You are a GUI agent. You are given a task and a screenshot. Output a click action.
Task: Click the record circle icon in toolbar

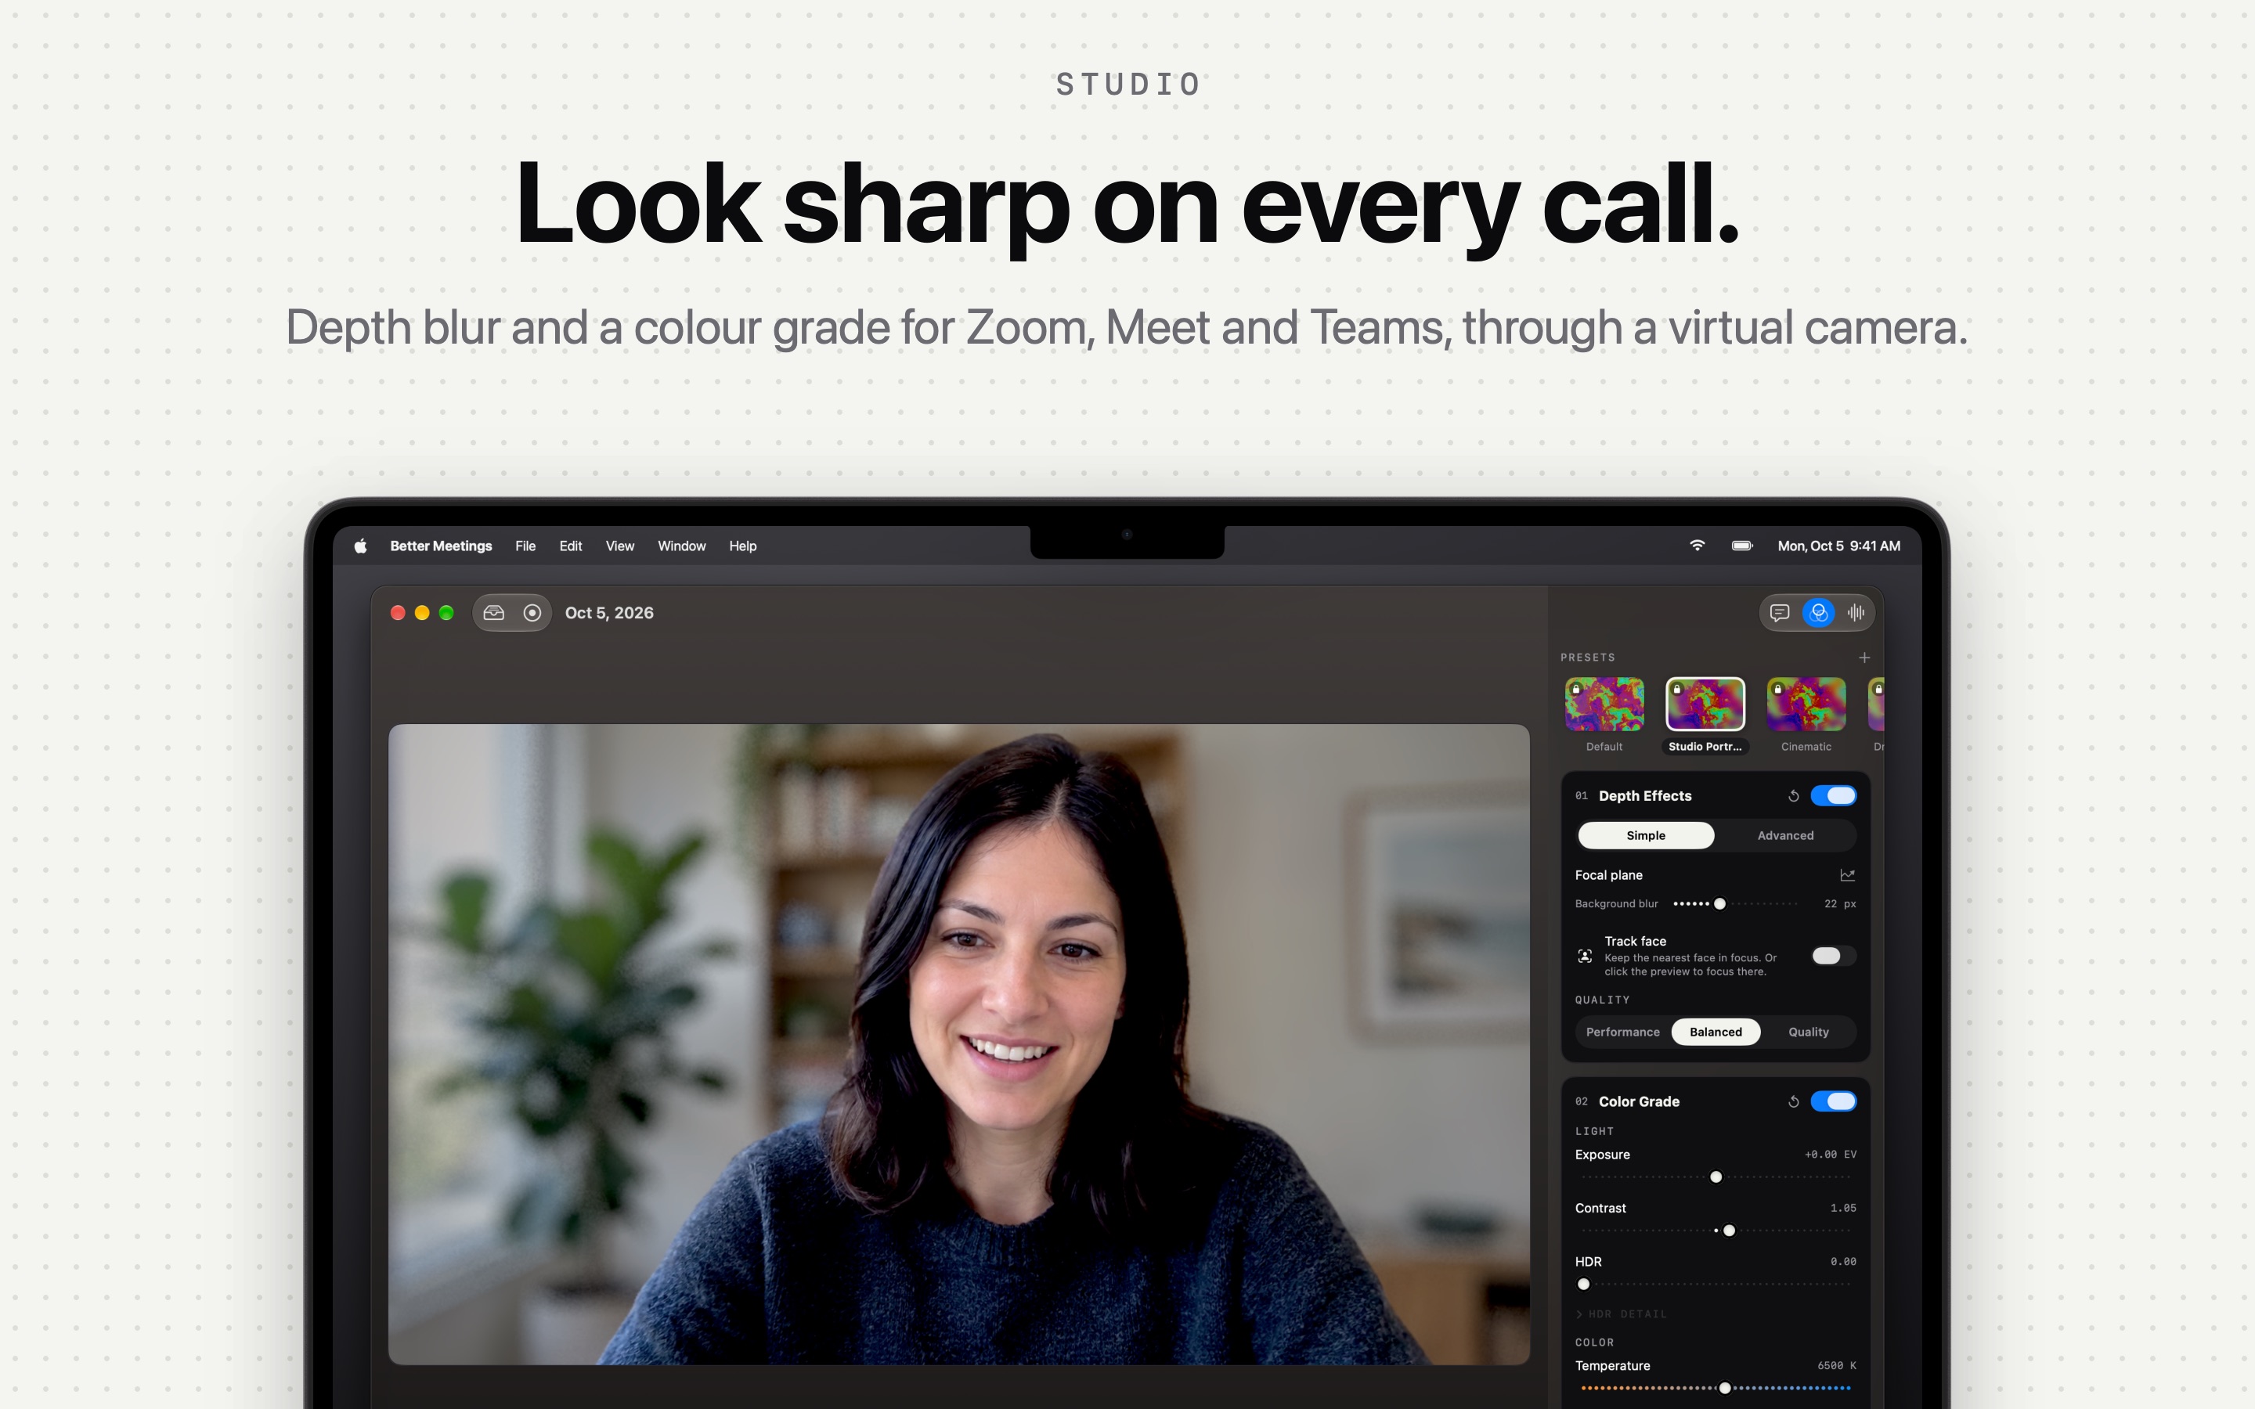532,613
